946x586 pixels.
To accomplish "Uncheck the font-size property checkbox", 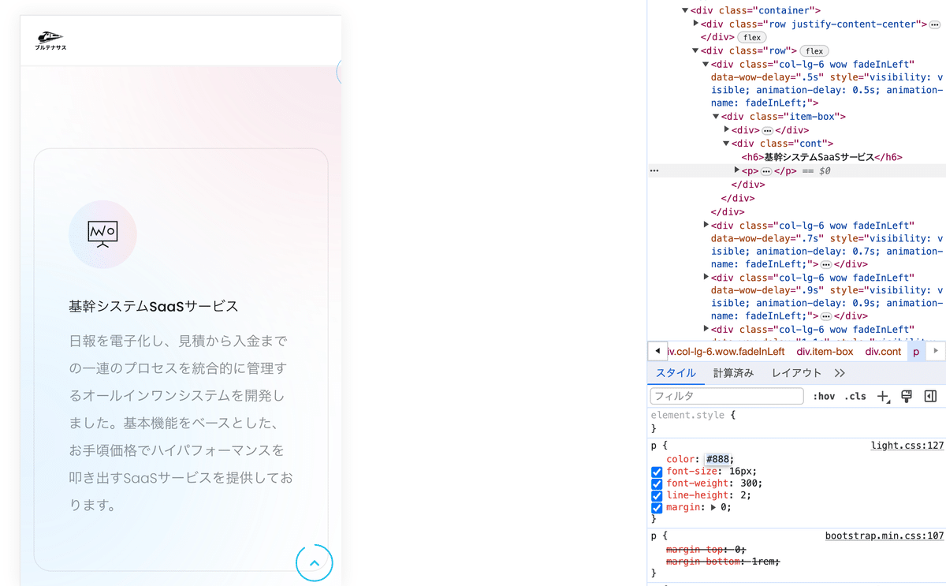I will [x=657, y=472].
